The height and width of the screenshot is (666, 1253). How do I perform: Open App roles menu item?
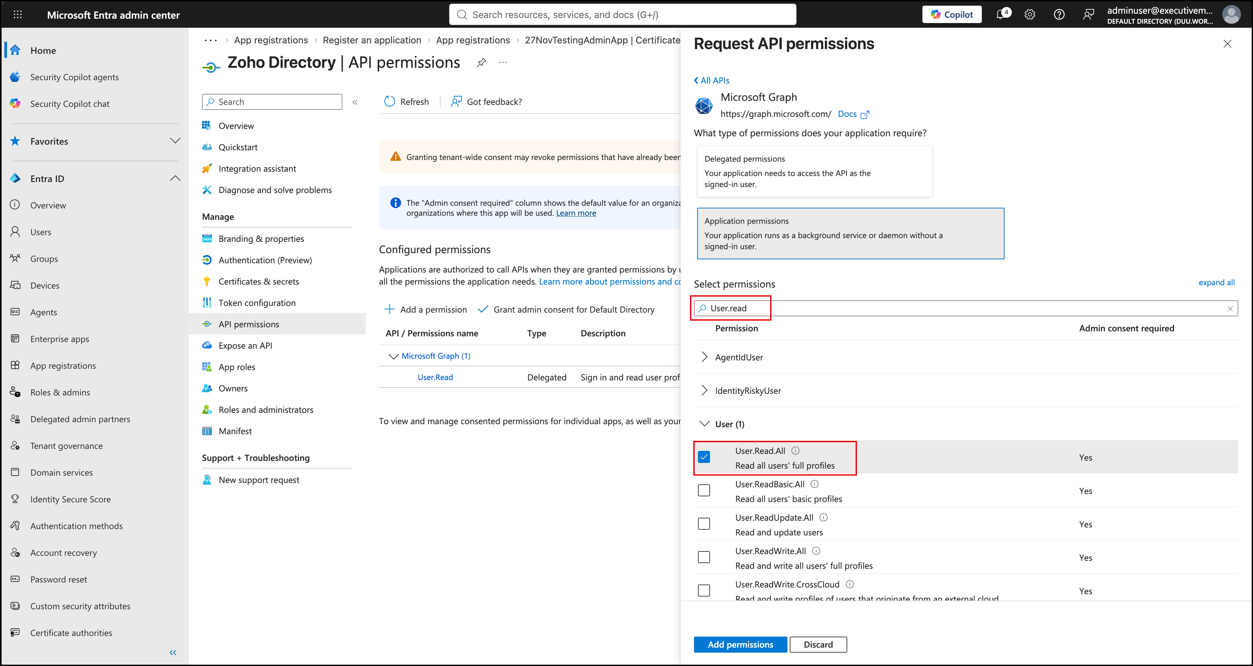237,367
